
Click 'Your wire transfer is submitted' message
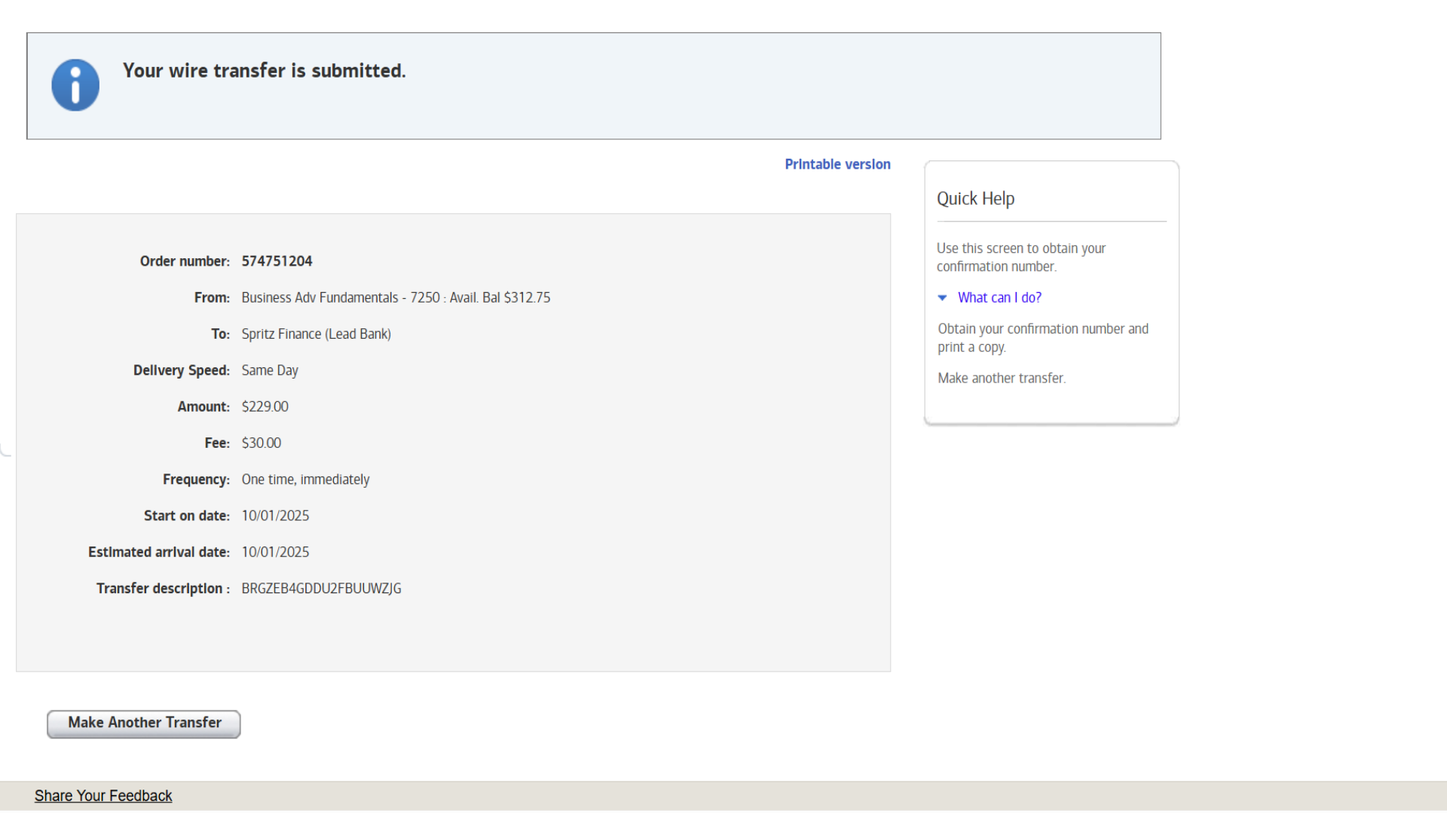tap(264, 71)
